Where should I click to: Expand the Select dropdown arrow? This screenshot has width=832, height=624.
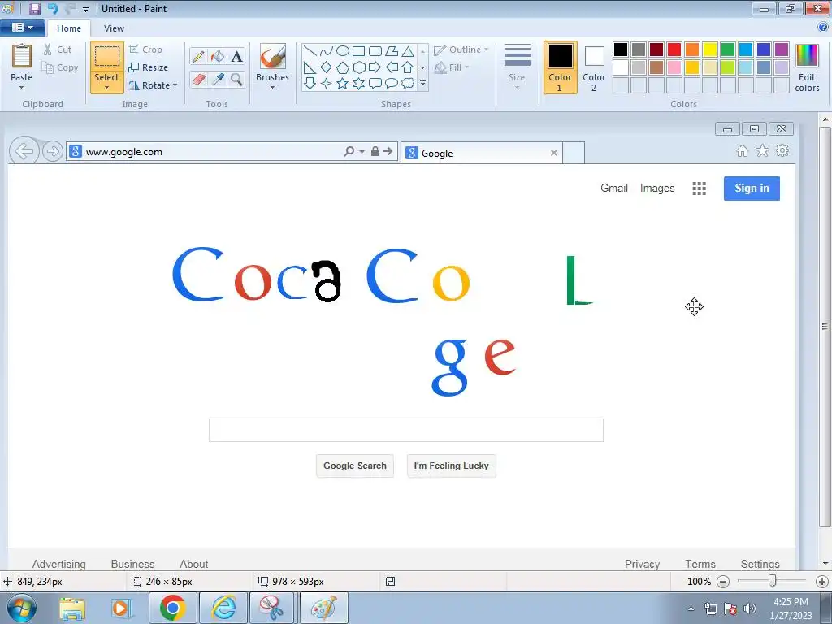click(106, 88)
